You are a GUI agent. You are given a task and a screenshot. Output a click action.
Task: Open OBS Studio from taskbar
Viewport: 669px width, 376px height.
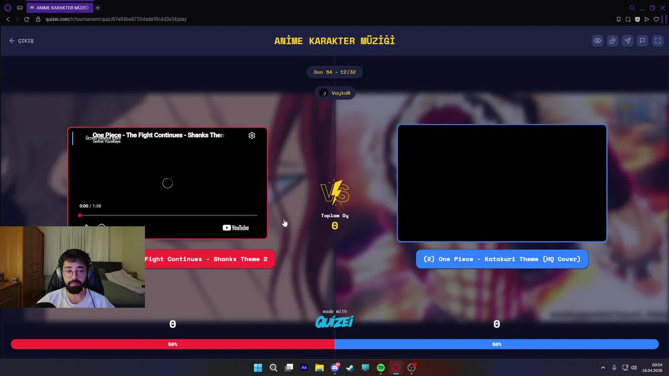tap(412, 368)
